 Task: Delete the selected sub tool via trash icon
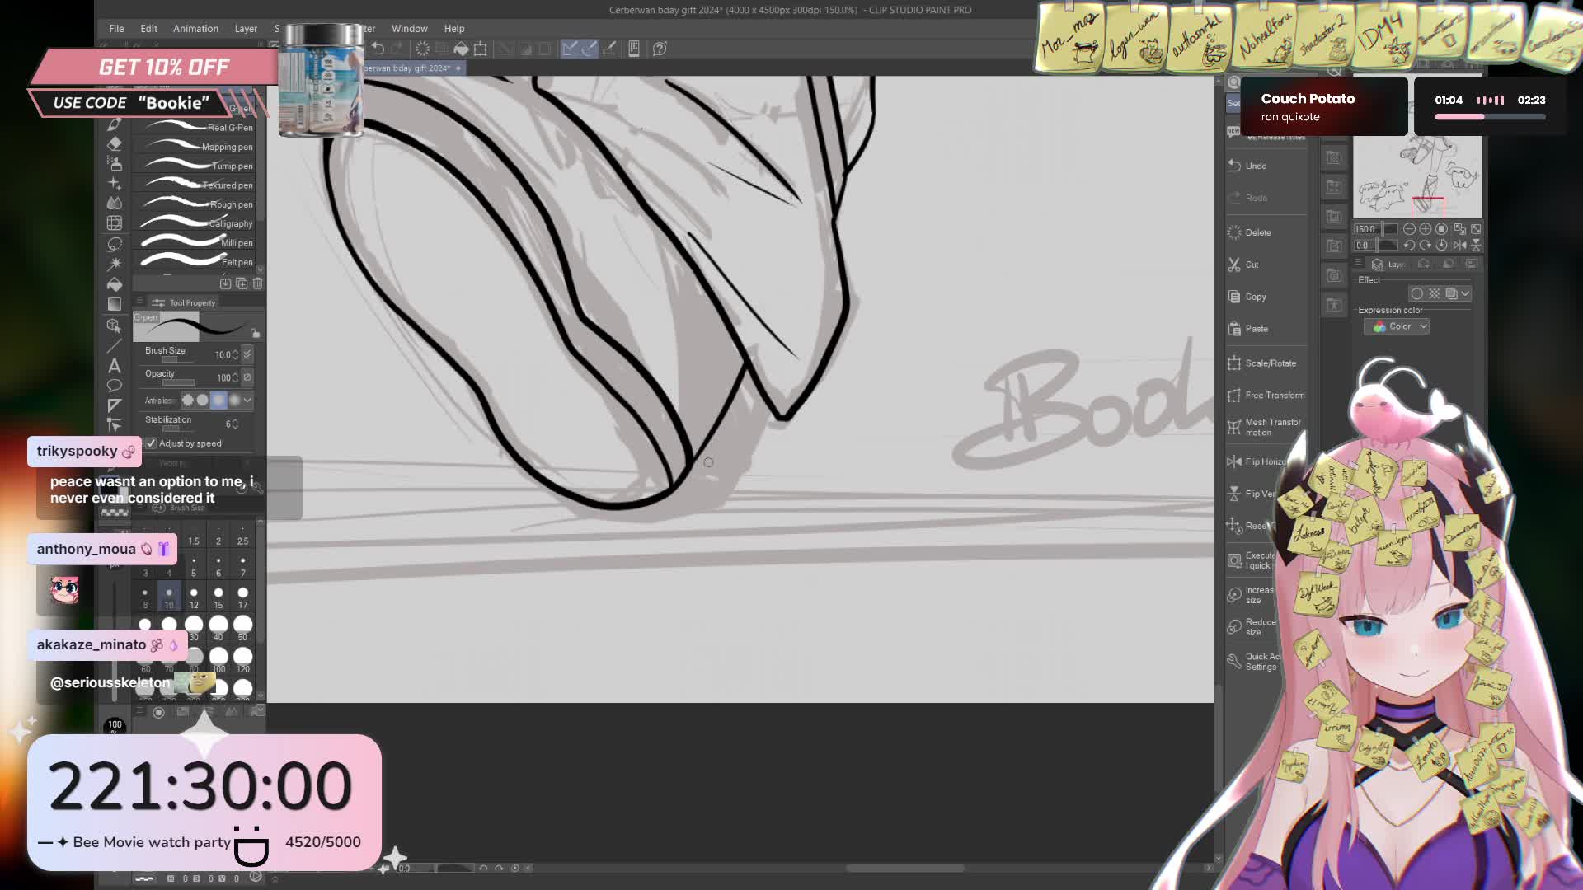click(x=257, y=283)
